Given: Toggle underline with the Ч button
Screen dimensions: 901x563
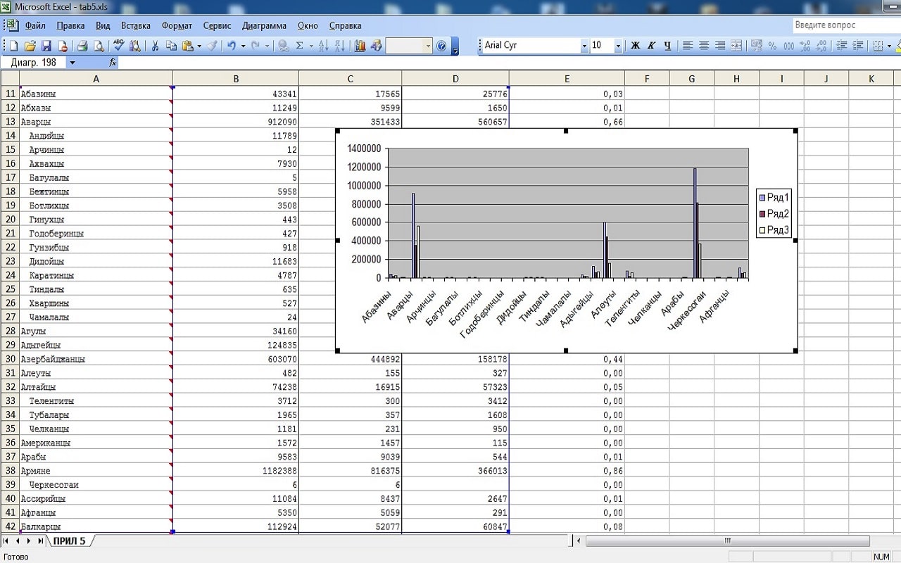Looking at the screenshot, I should click(x=667, y=46).
